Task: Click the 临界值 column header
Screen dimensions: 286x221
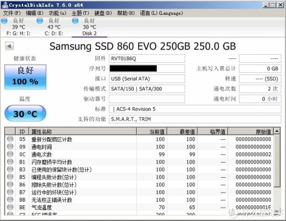Action: [213, 131]
